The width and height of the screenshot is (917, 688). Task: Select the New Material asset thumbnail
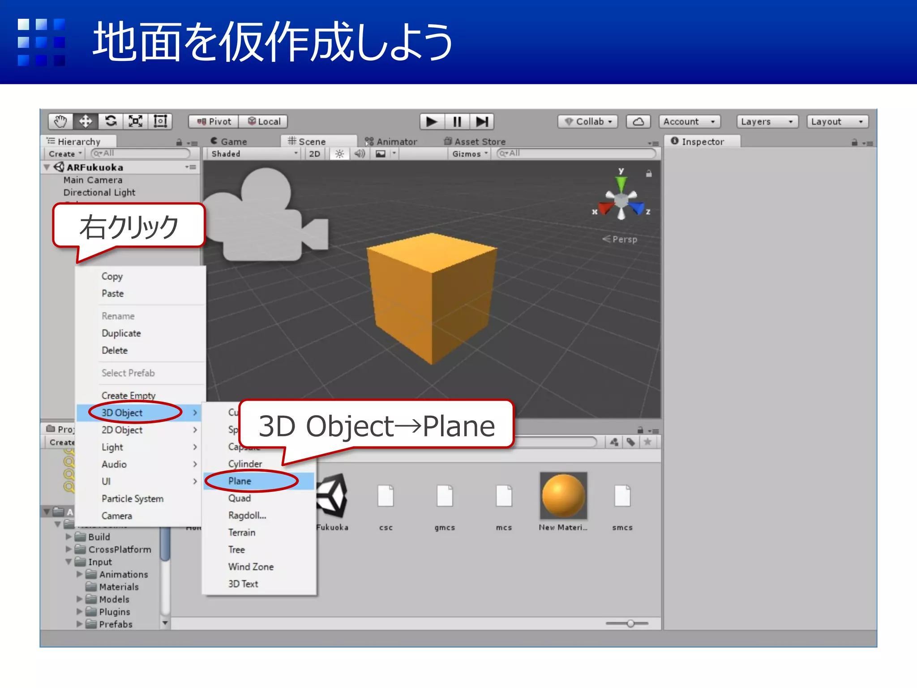tap(563, 496)
